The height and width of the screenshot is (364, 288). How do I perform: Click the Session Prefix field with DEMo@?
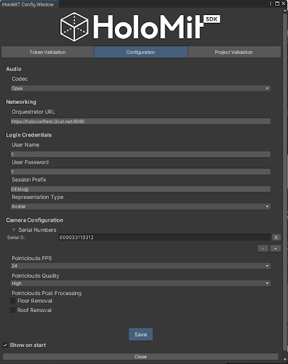pyautogui.click(x=140, y=189)
